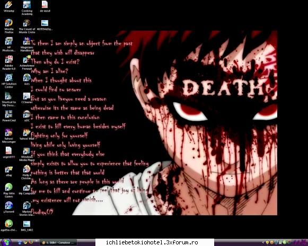This screenshot has height=246, width=308.
Task: Select the 'de vazut' file icon
Action: 45,6
